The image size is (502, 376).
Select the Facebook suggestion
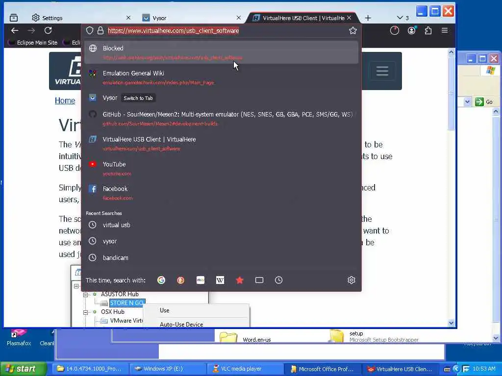(221, 193)
